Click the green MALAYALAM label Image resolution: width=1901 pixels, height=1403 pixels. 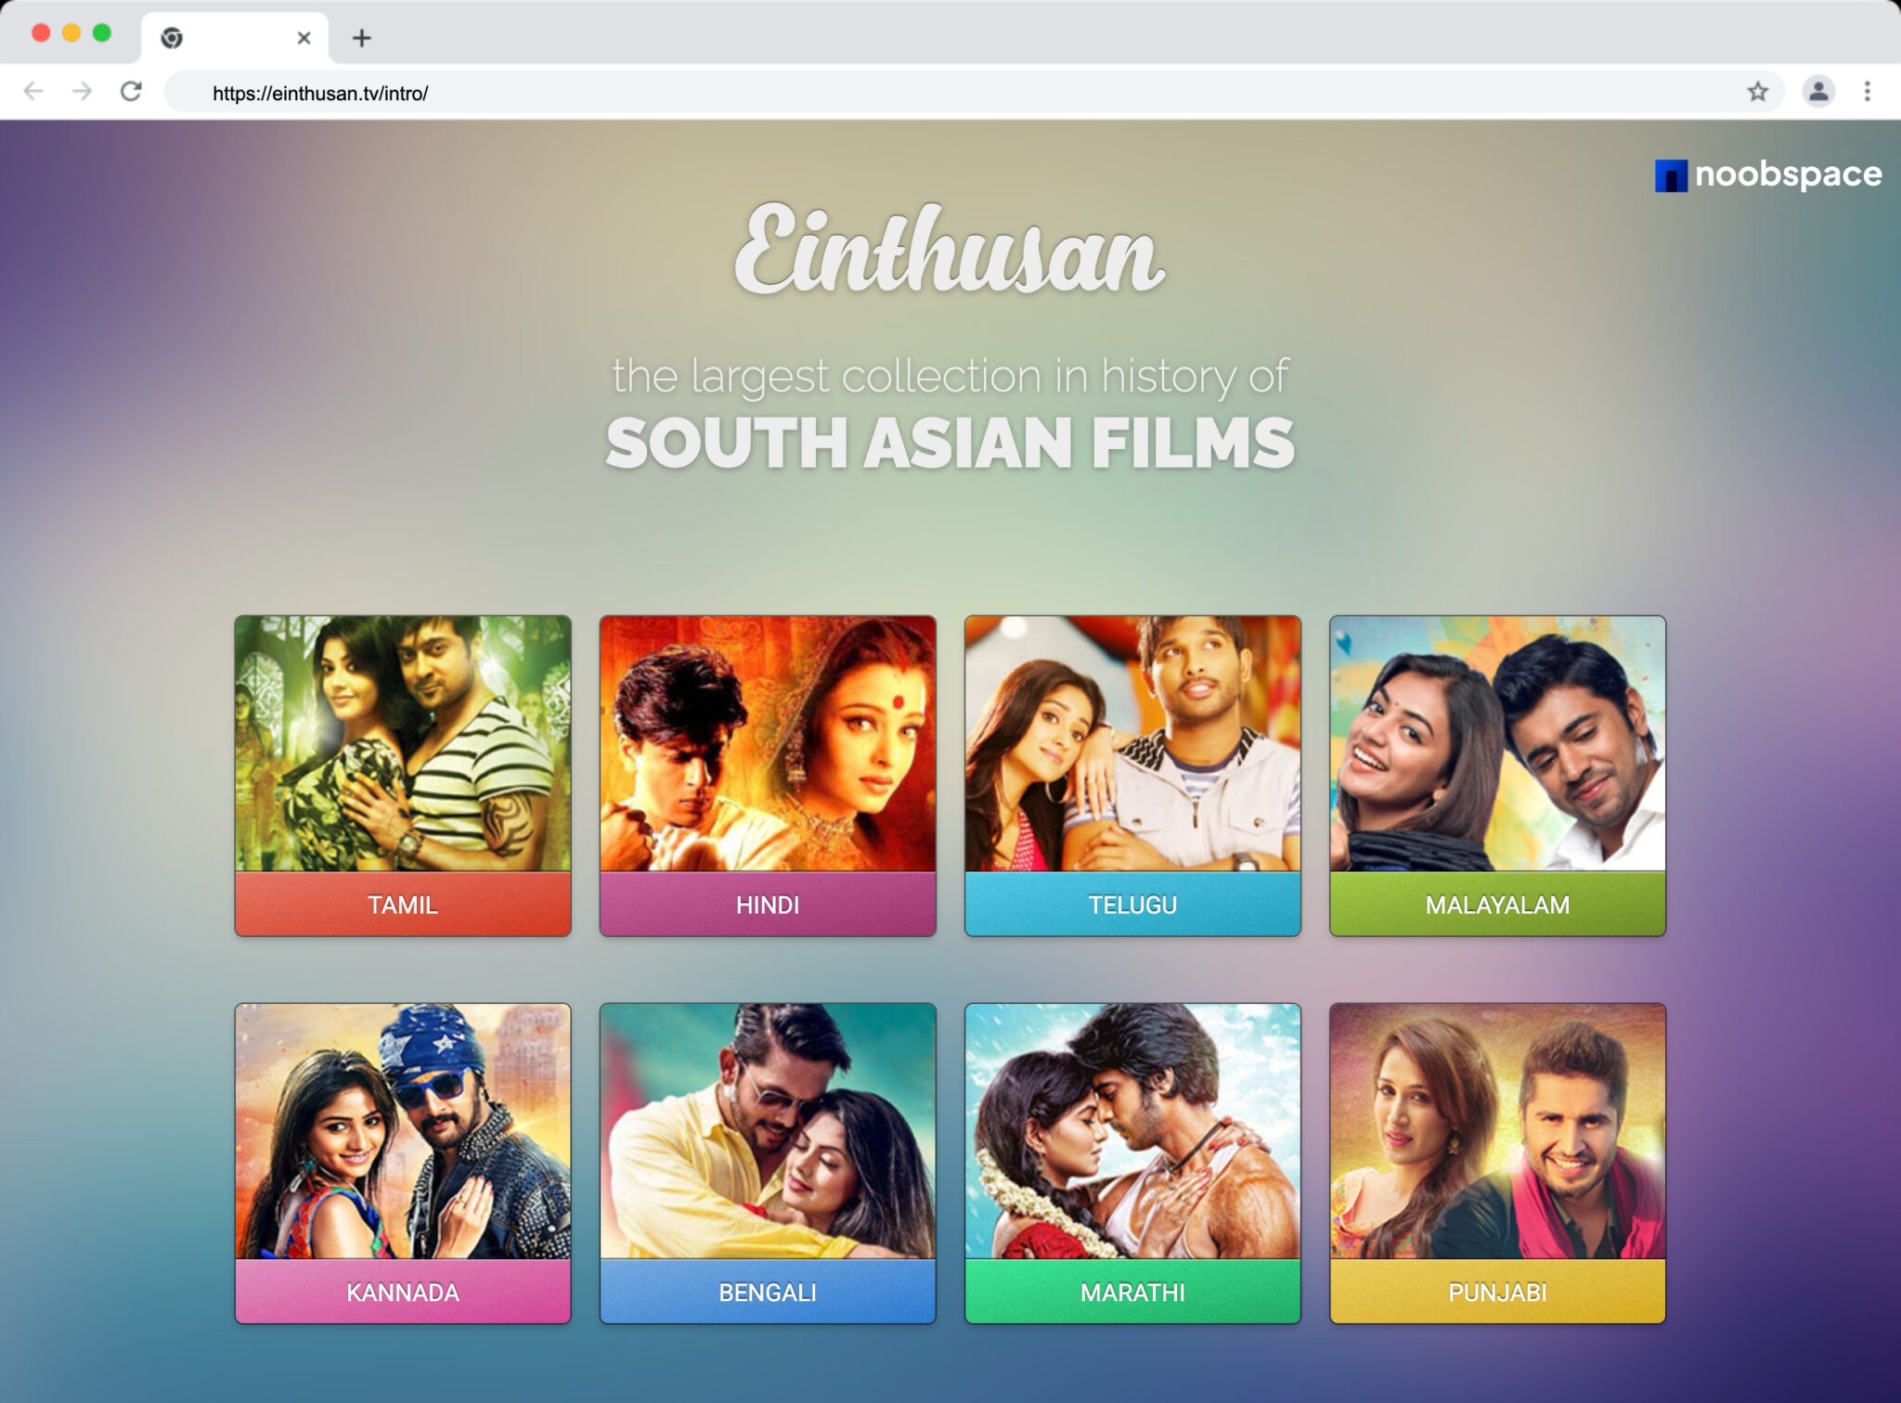coord(1497,904)
